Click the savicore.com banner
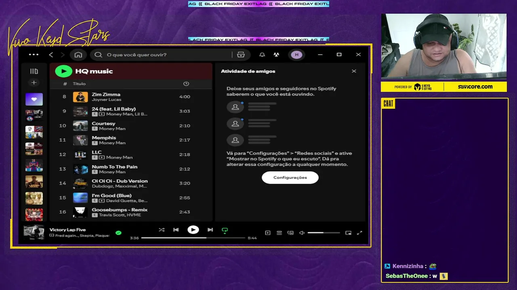This screenshot has width=517, height=290. pyautogui.click(x=475, y=87)
